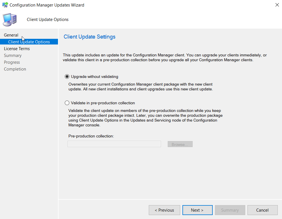Browse for a pre-production collection

180,144
